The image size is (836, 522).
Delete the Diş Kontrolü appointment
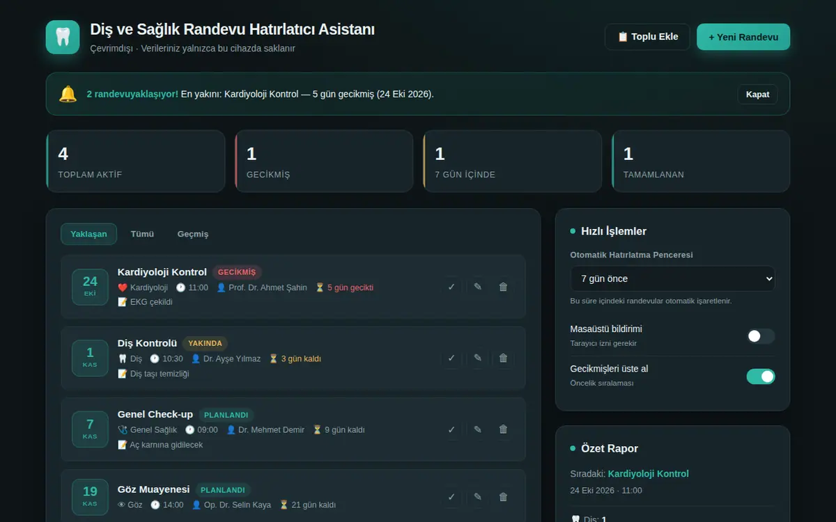tap(503, 358)
